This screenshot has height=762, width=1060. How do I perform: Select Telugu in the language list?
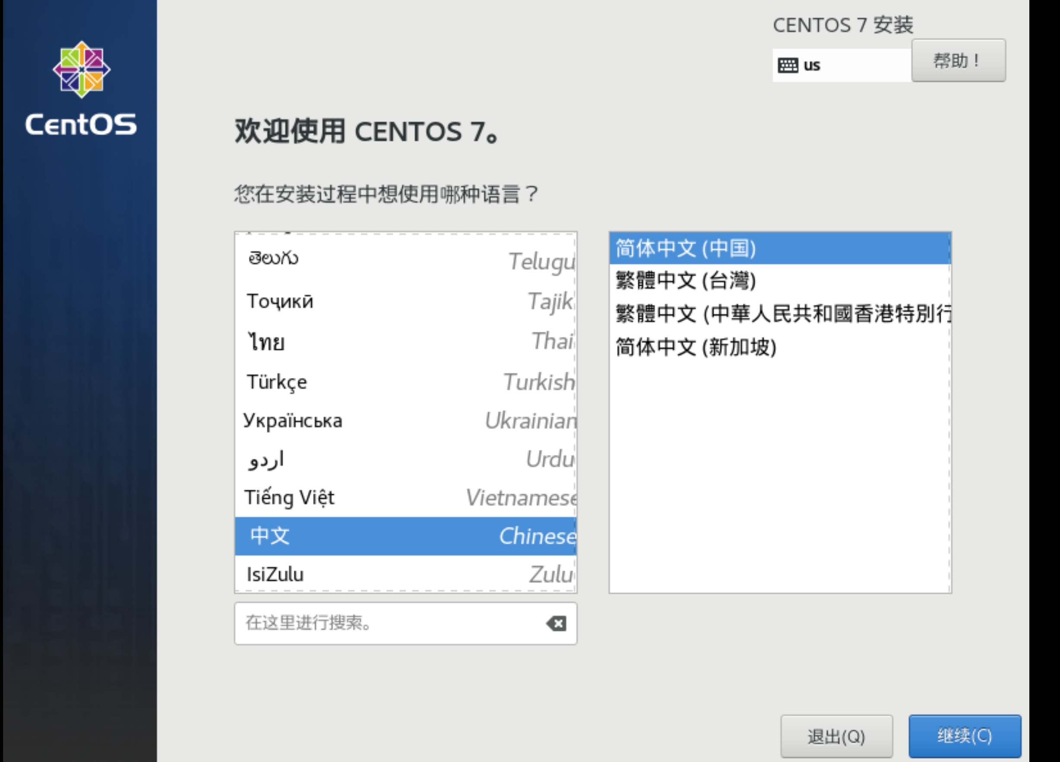[x=406, y=260]
